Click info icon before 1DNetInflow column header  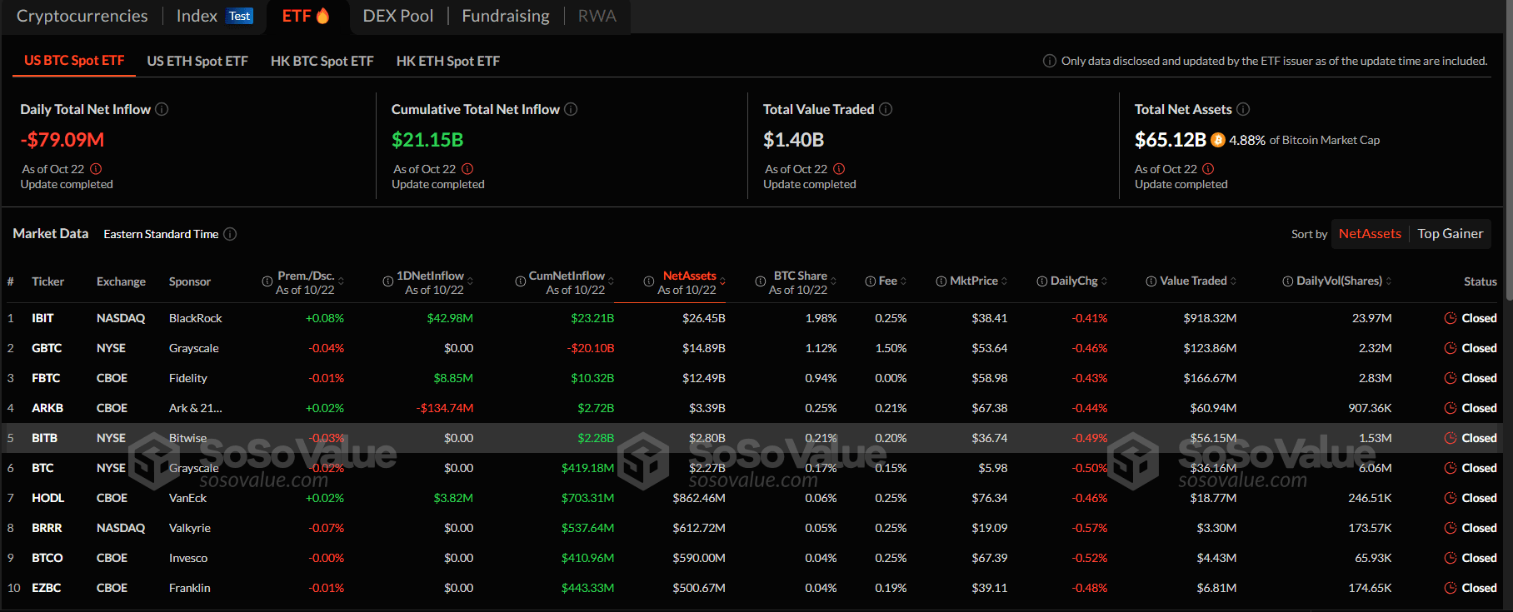pos(387,281)
